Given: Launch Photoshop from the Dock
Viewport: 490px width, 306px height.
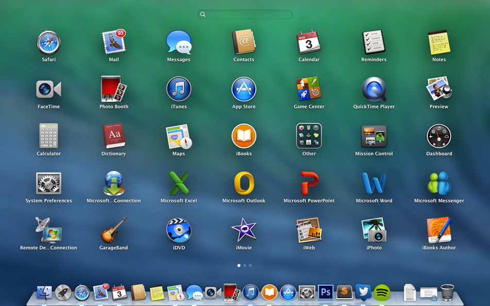Looking at the screenshot, I should coord(325,292).
